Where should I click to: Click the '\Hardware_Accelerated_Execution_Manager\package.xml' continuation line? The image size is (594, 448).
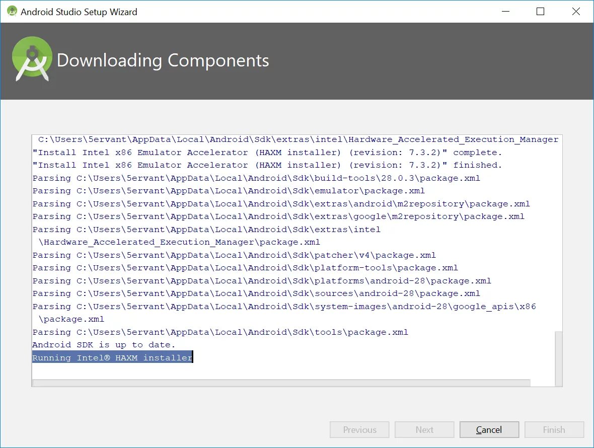coord(179,242)
